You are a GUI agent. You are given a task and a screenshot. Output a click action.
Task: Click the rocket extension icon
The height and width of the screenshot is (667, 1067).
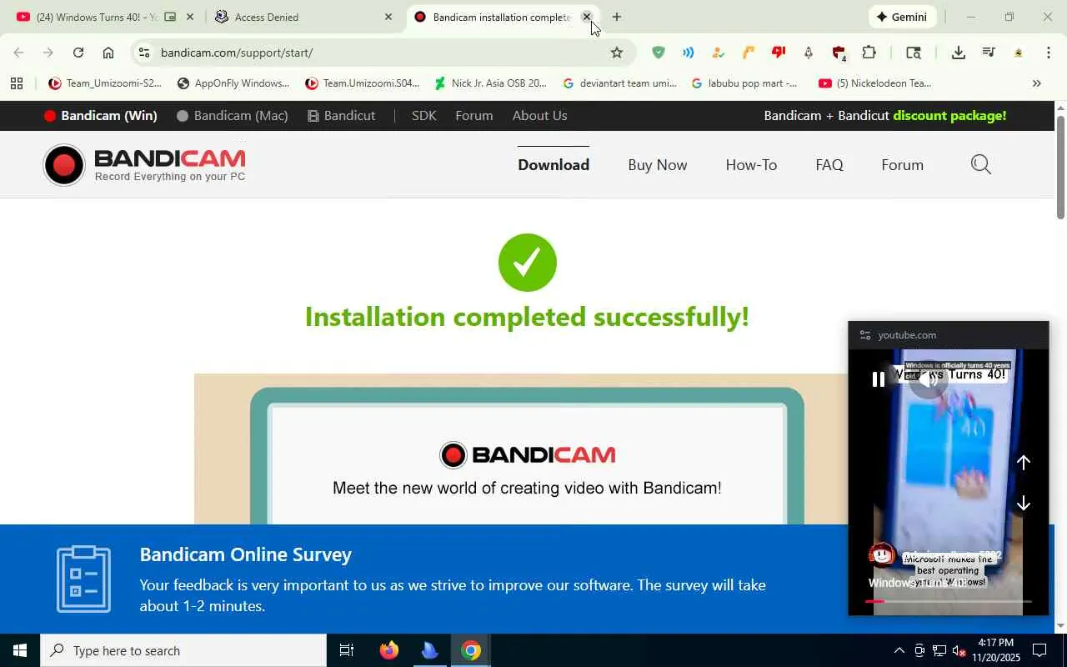click(808, 53)
